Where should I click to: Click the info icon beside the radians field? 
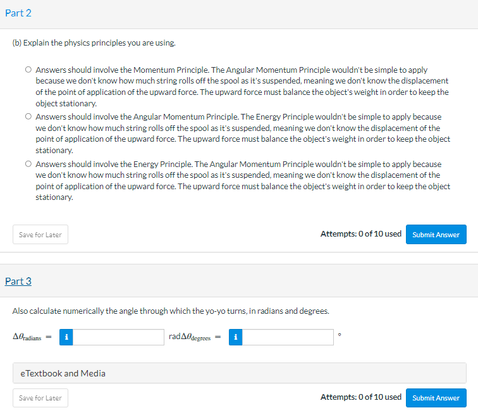tap(66, 337)
